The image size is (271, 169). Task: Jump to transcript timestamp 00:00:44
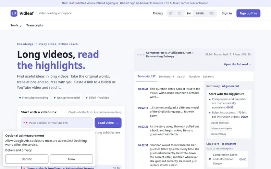tap(143, 89)
